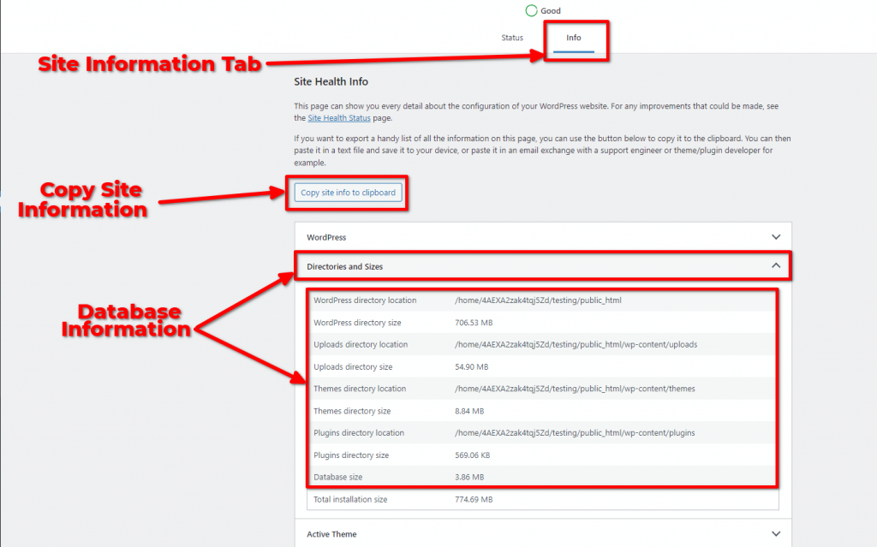This screenshot has height=547, width=877.
Task: Click the 706.53 MB directory size value
Action: (x=474, y=323)
